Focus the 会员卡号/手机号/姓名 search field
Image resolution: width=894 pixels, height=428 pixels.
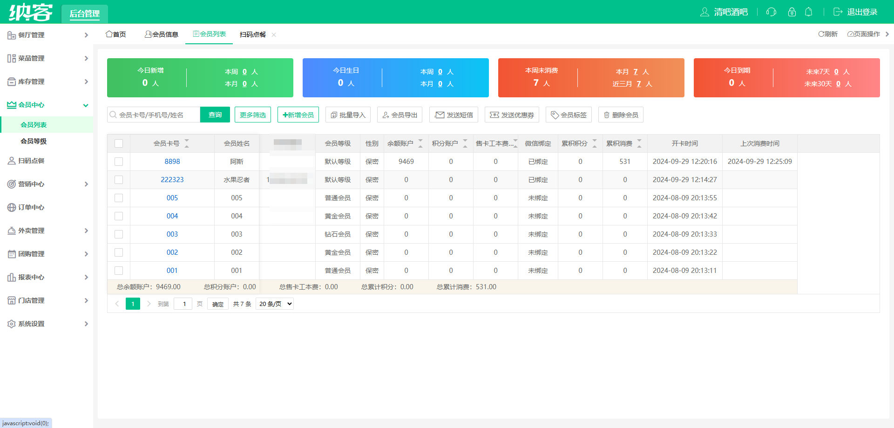tap(154, 115)
